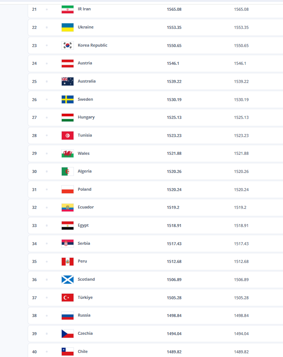The height and width of the screenshot is (357, 283).
Task: Click the Ecuador flag icon
Action: coord(67,207)
